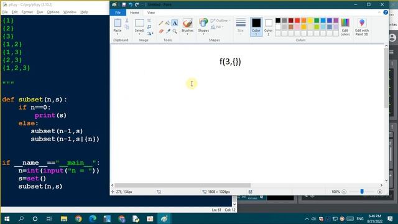Click the f(3,{}) text on canvas
The height and width of the screenshot is (224, 398).
point(230,62)
